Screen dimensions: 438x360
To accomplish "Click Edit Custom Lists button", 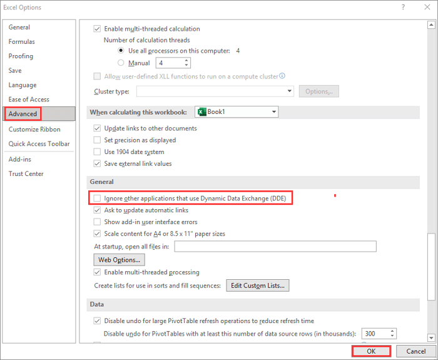I will (x=258, y=285).
